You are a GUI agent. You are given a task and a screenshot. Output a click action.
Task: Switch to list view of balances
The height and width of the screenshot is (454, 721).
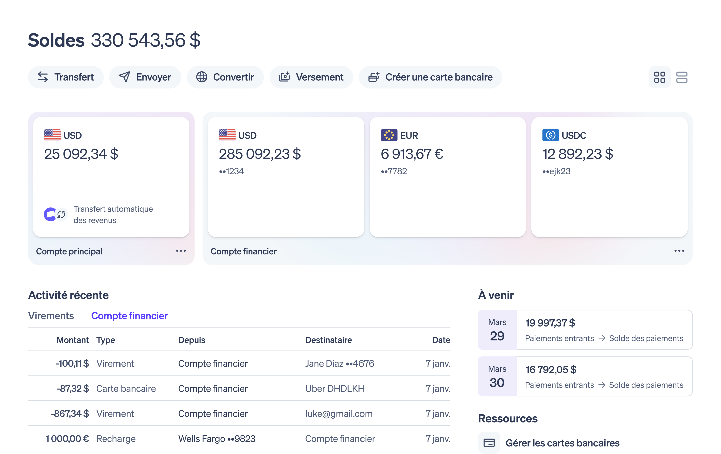(x=682, y=77)
